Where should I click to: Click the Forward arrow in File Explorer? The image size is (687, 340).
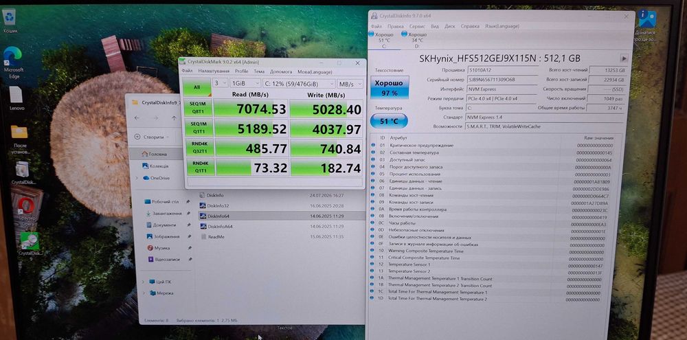[155, 118]
